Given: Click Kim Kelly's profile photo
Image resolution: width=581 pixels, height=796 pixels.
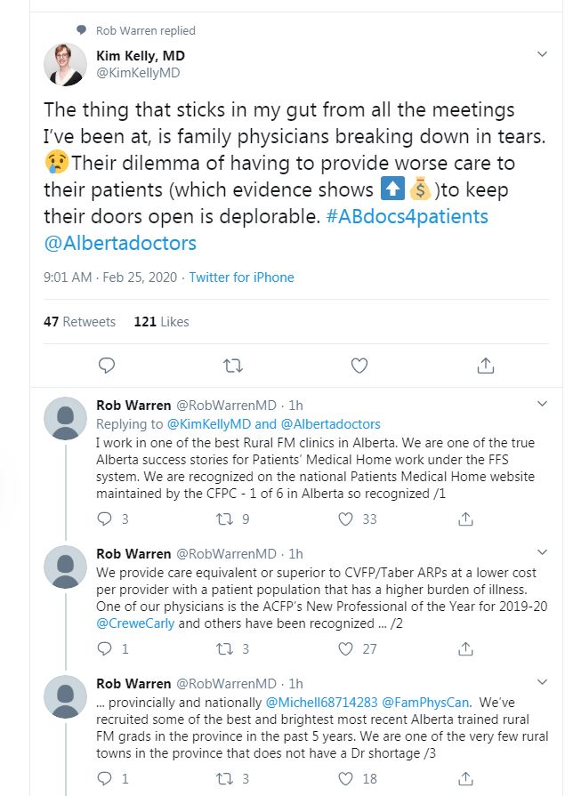Looking at the screenshot, I should (x=68, y=64).
